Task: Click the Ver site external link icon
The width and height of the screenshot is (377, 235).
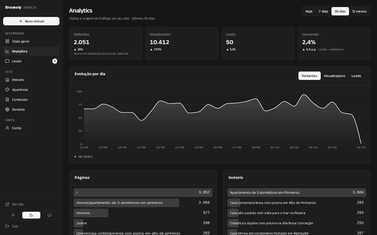Action: pyautogui.click(x=7, y=204)
